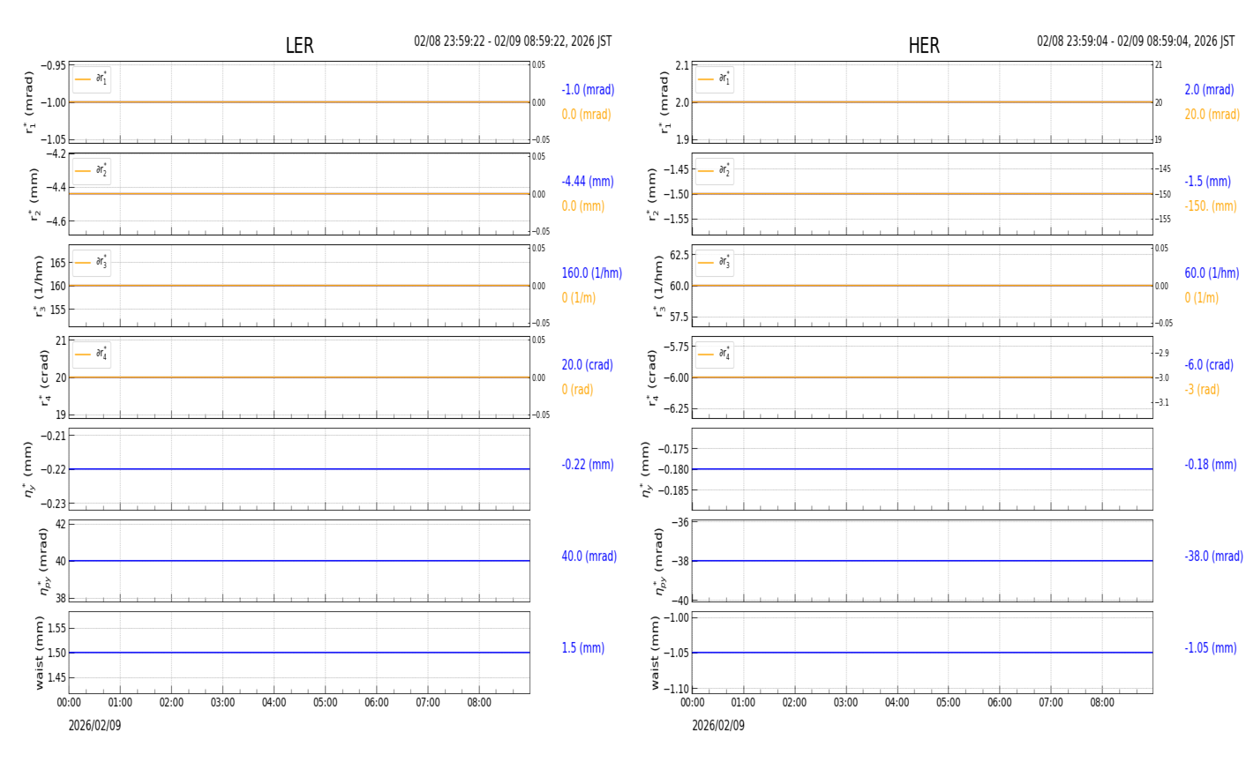1246x762 pixels.
Task: Select the '1.5 (mm)' waist value
Action: [583, 648]
